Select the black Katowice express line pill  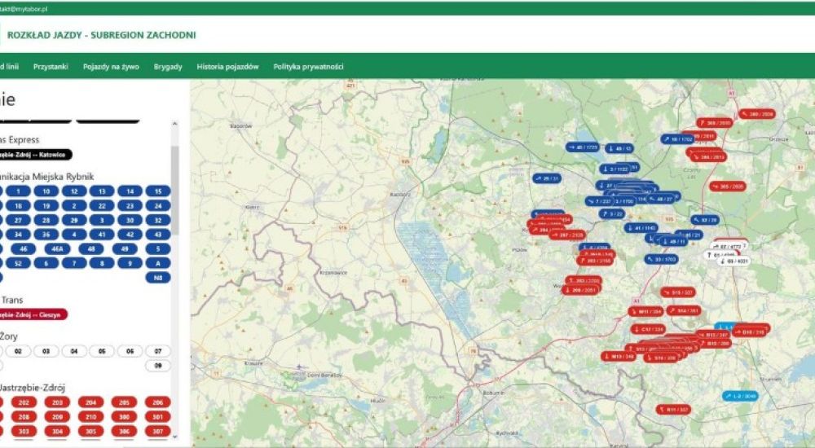coord(35,155)
